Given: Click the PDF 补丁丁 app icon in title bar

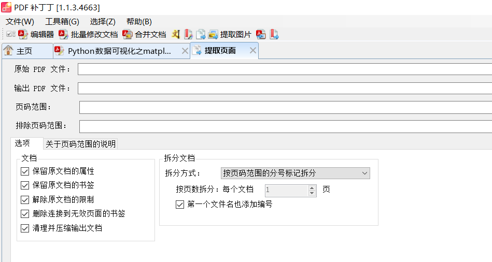Looking at the screenshot, I should pos(6,7).
